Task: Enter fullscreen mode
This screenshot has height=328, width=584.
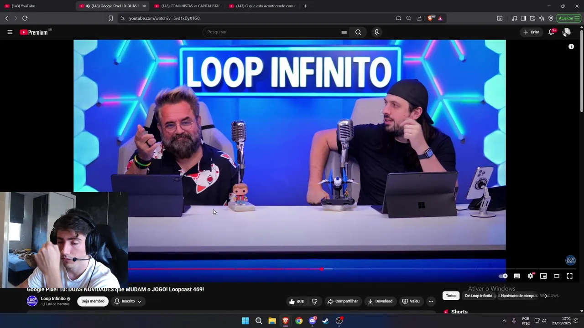Action: (x=570, y=276)
